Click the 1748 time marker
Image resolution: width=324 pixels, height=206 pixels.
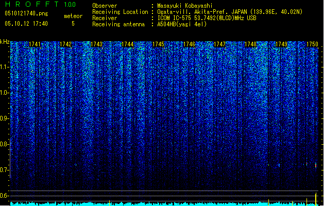point(251,44)
